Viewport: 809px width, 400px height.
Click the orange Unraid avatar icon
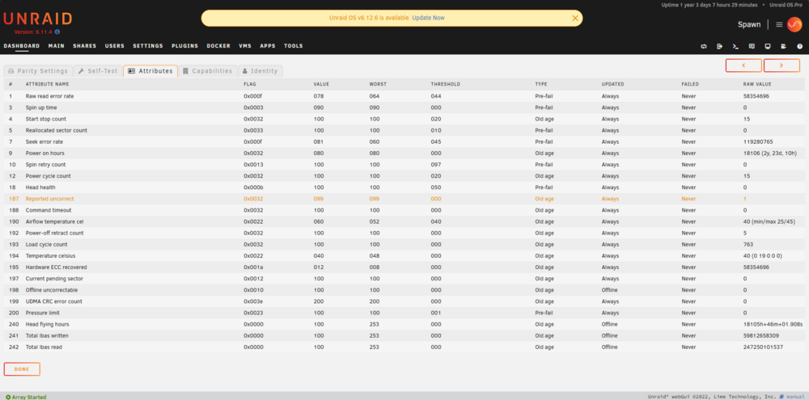pyautogui.click(x=794, y=24)
